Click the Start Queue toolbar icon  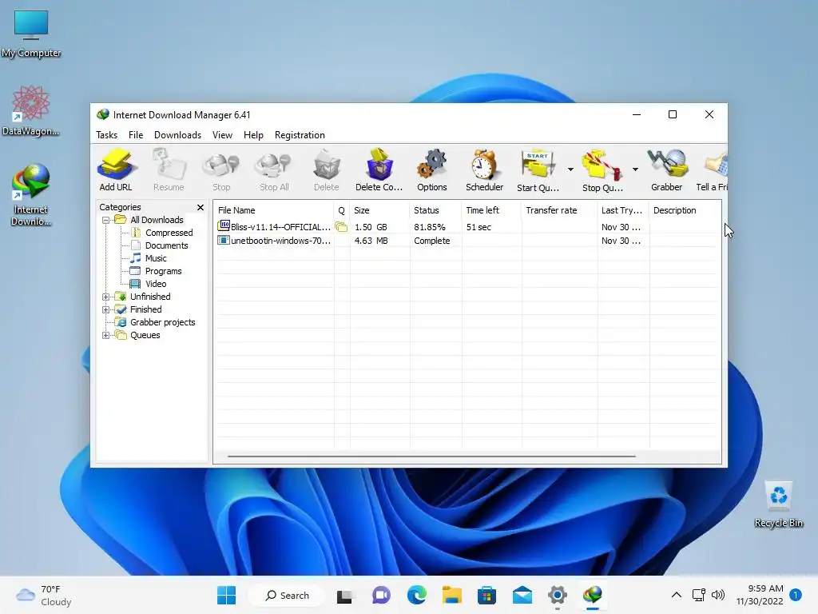(538, 170)
